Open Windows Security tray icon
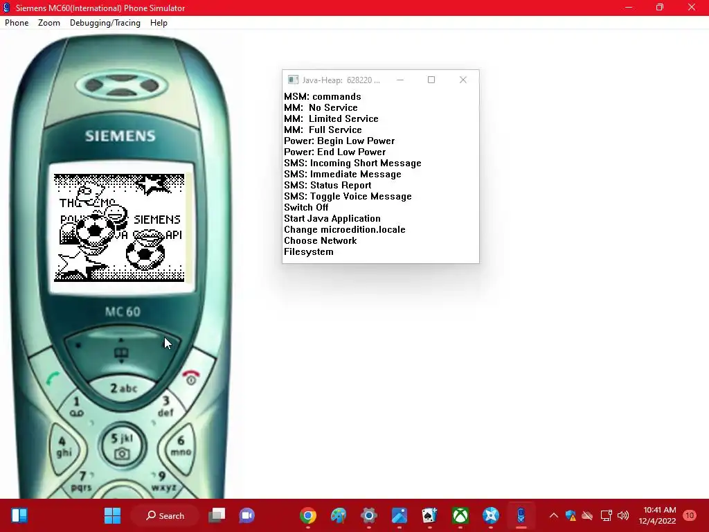Screen dimensions: 709x532 click(x=571, y=515)
